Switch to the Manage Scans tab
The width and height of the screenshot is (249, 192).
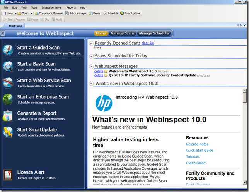122,33
